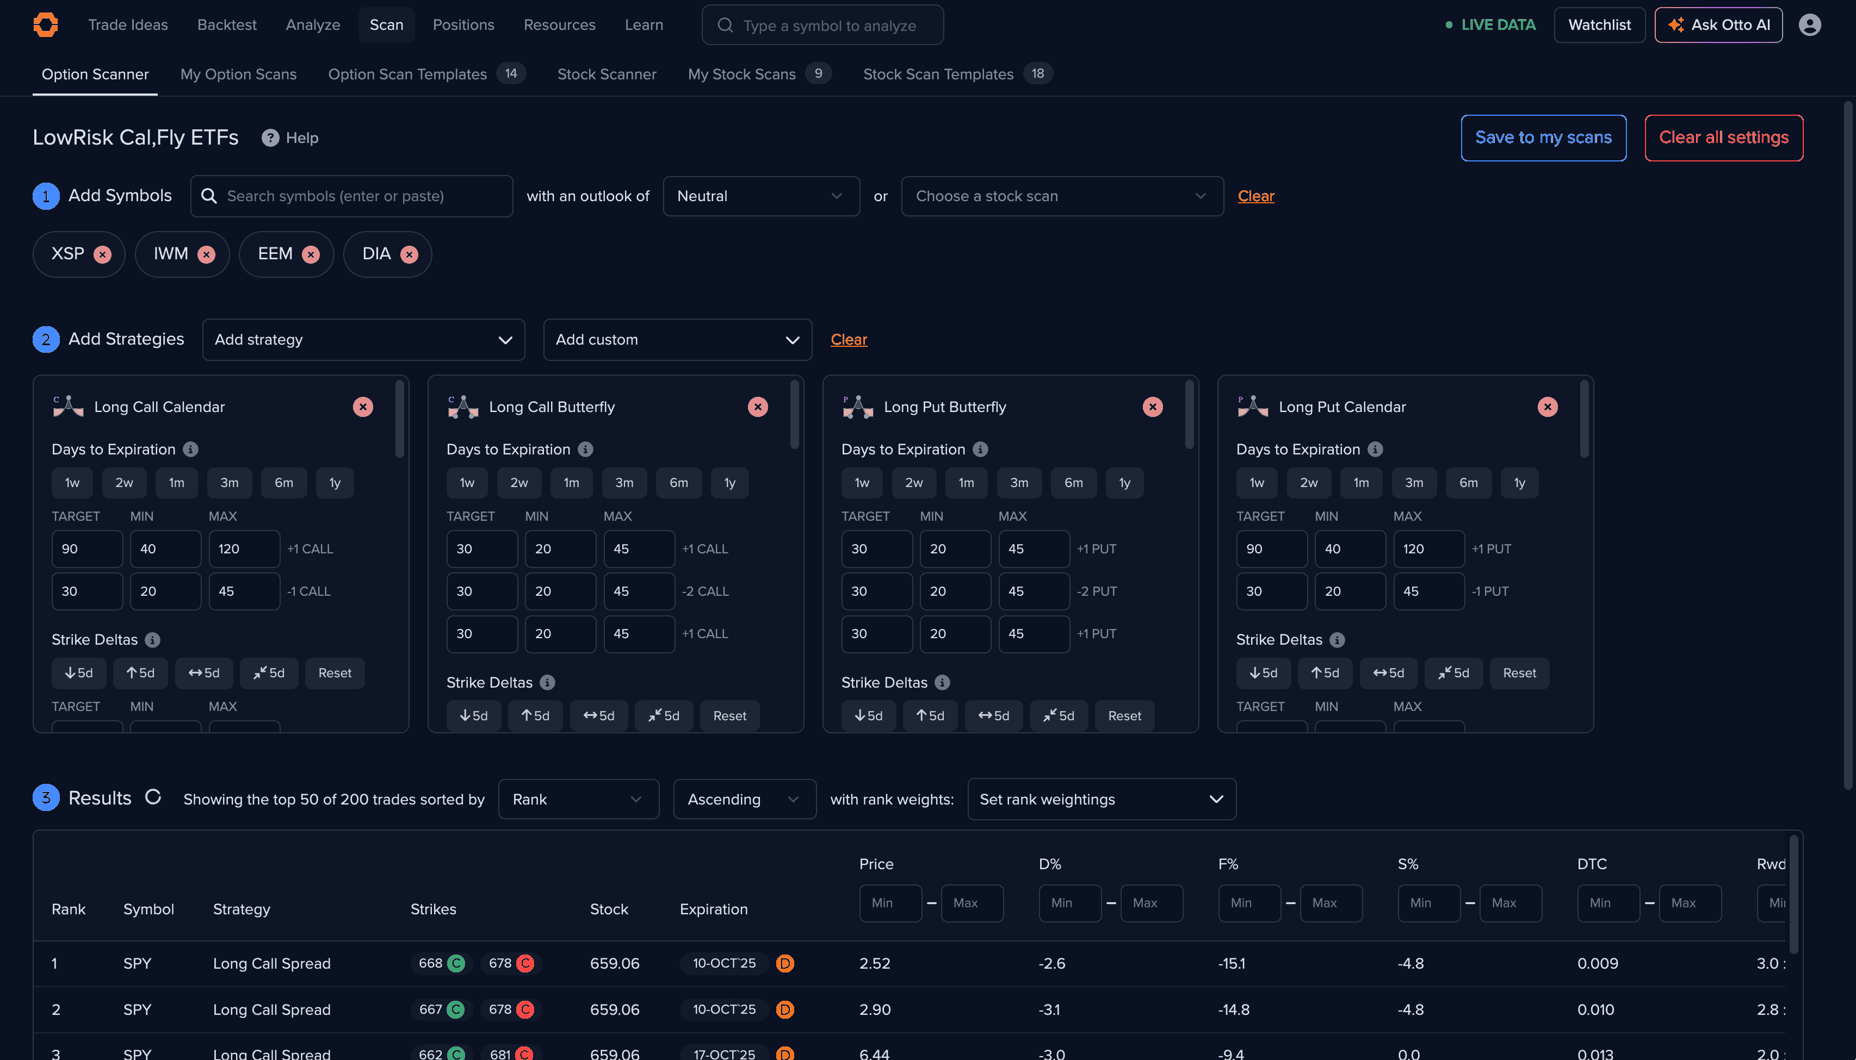Remove the Long Put Butterfly strategy card
1856x1060 pixels.
pos(1152,407)
